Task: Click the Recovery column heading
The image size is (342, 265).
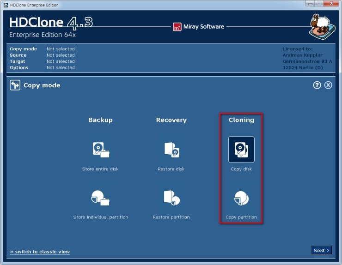Action: (171, 120)
